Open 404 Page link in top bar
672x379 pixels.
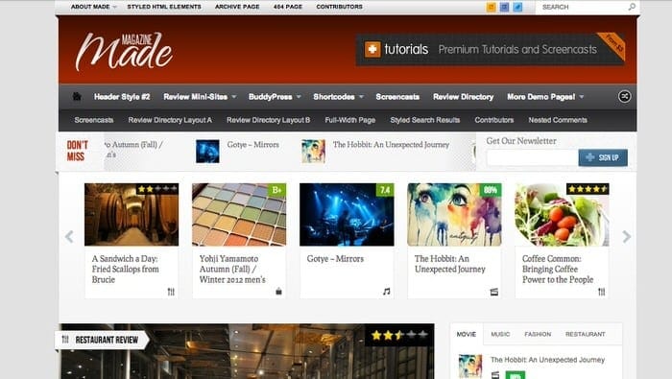point(288,7)
